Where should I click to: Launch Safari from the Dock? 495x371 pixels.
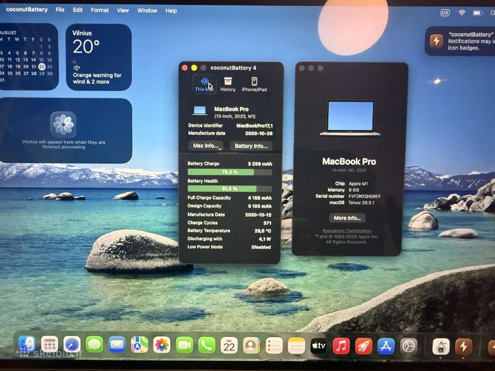pyautogui.click(x=72, y=344)
